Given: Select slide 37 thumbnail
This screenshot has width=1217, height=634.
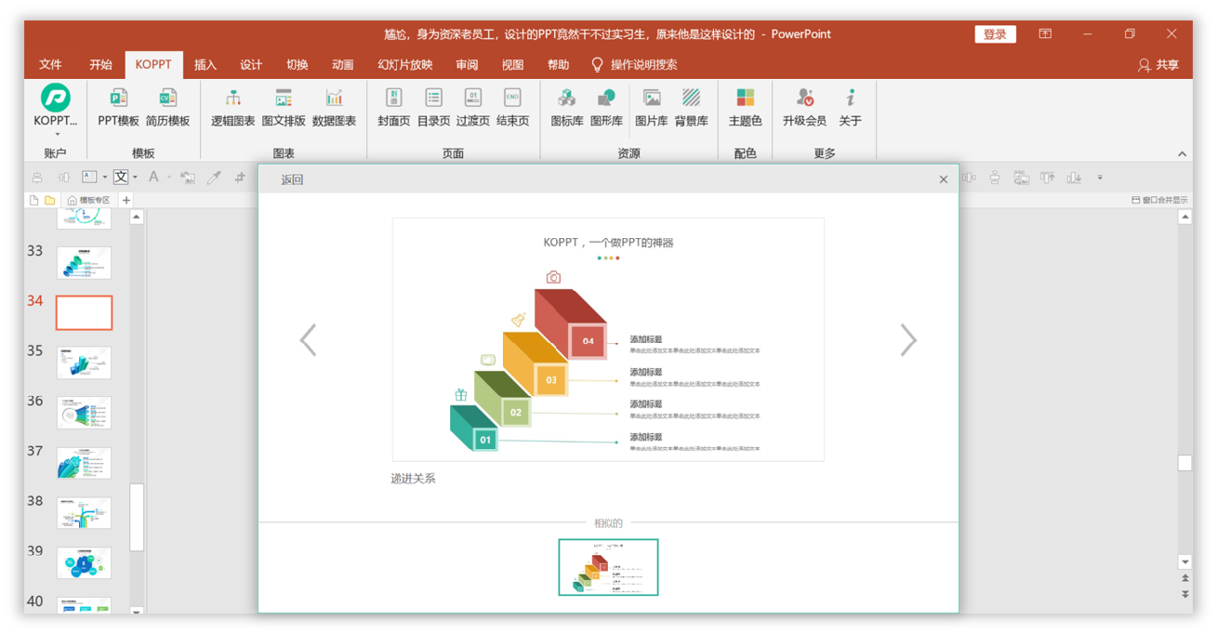Looking at the screenshot, I should tap(83, 462).
